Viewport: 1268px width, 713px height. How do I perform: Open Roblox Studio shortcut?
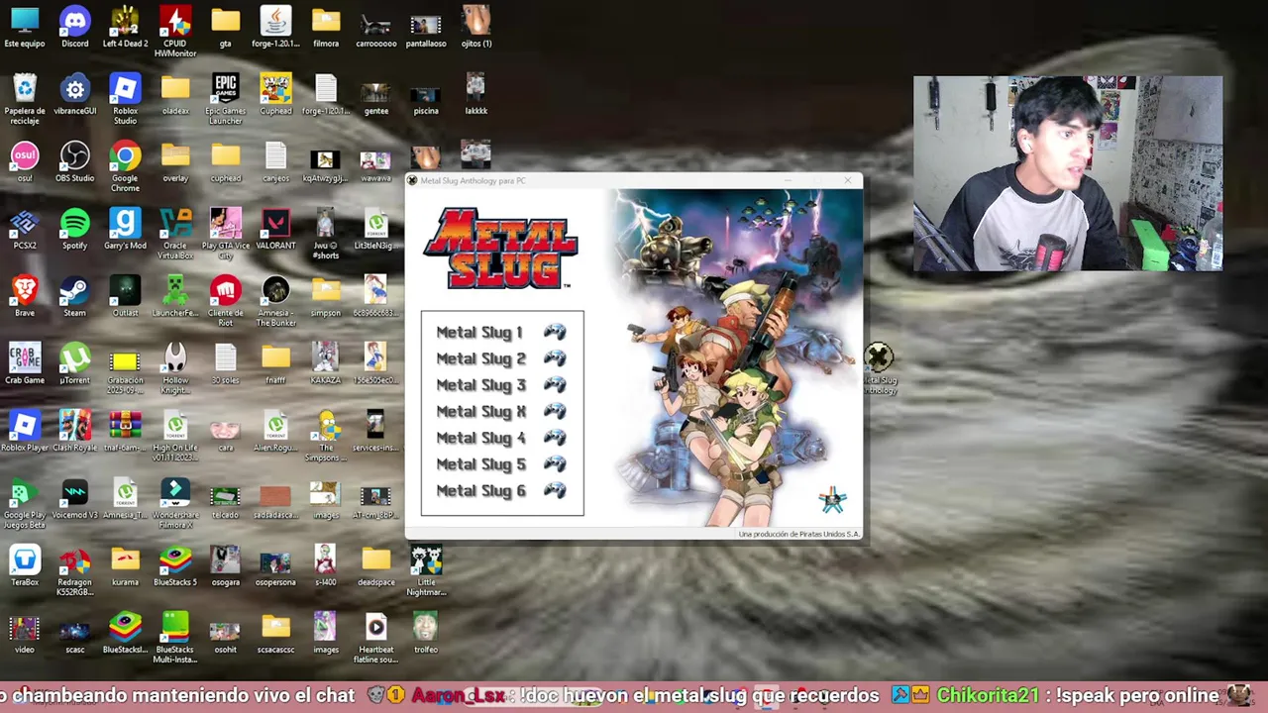tap(125, 99)
